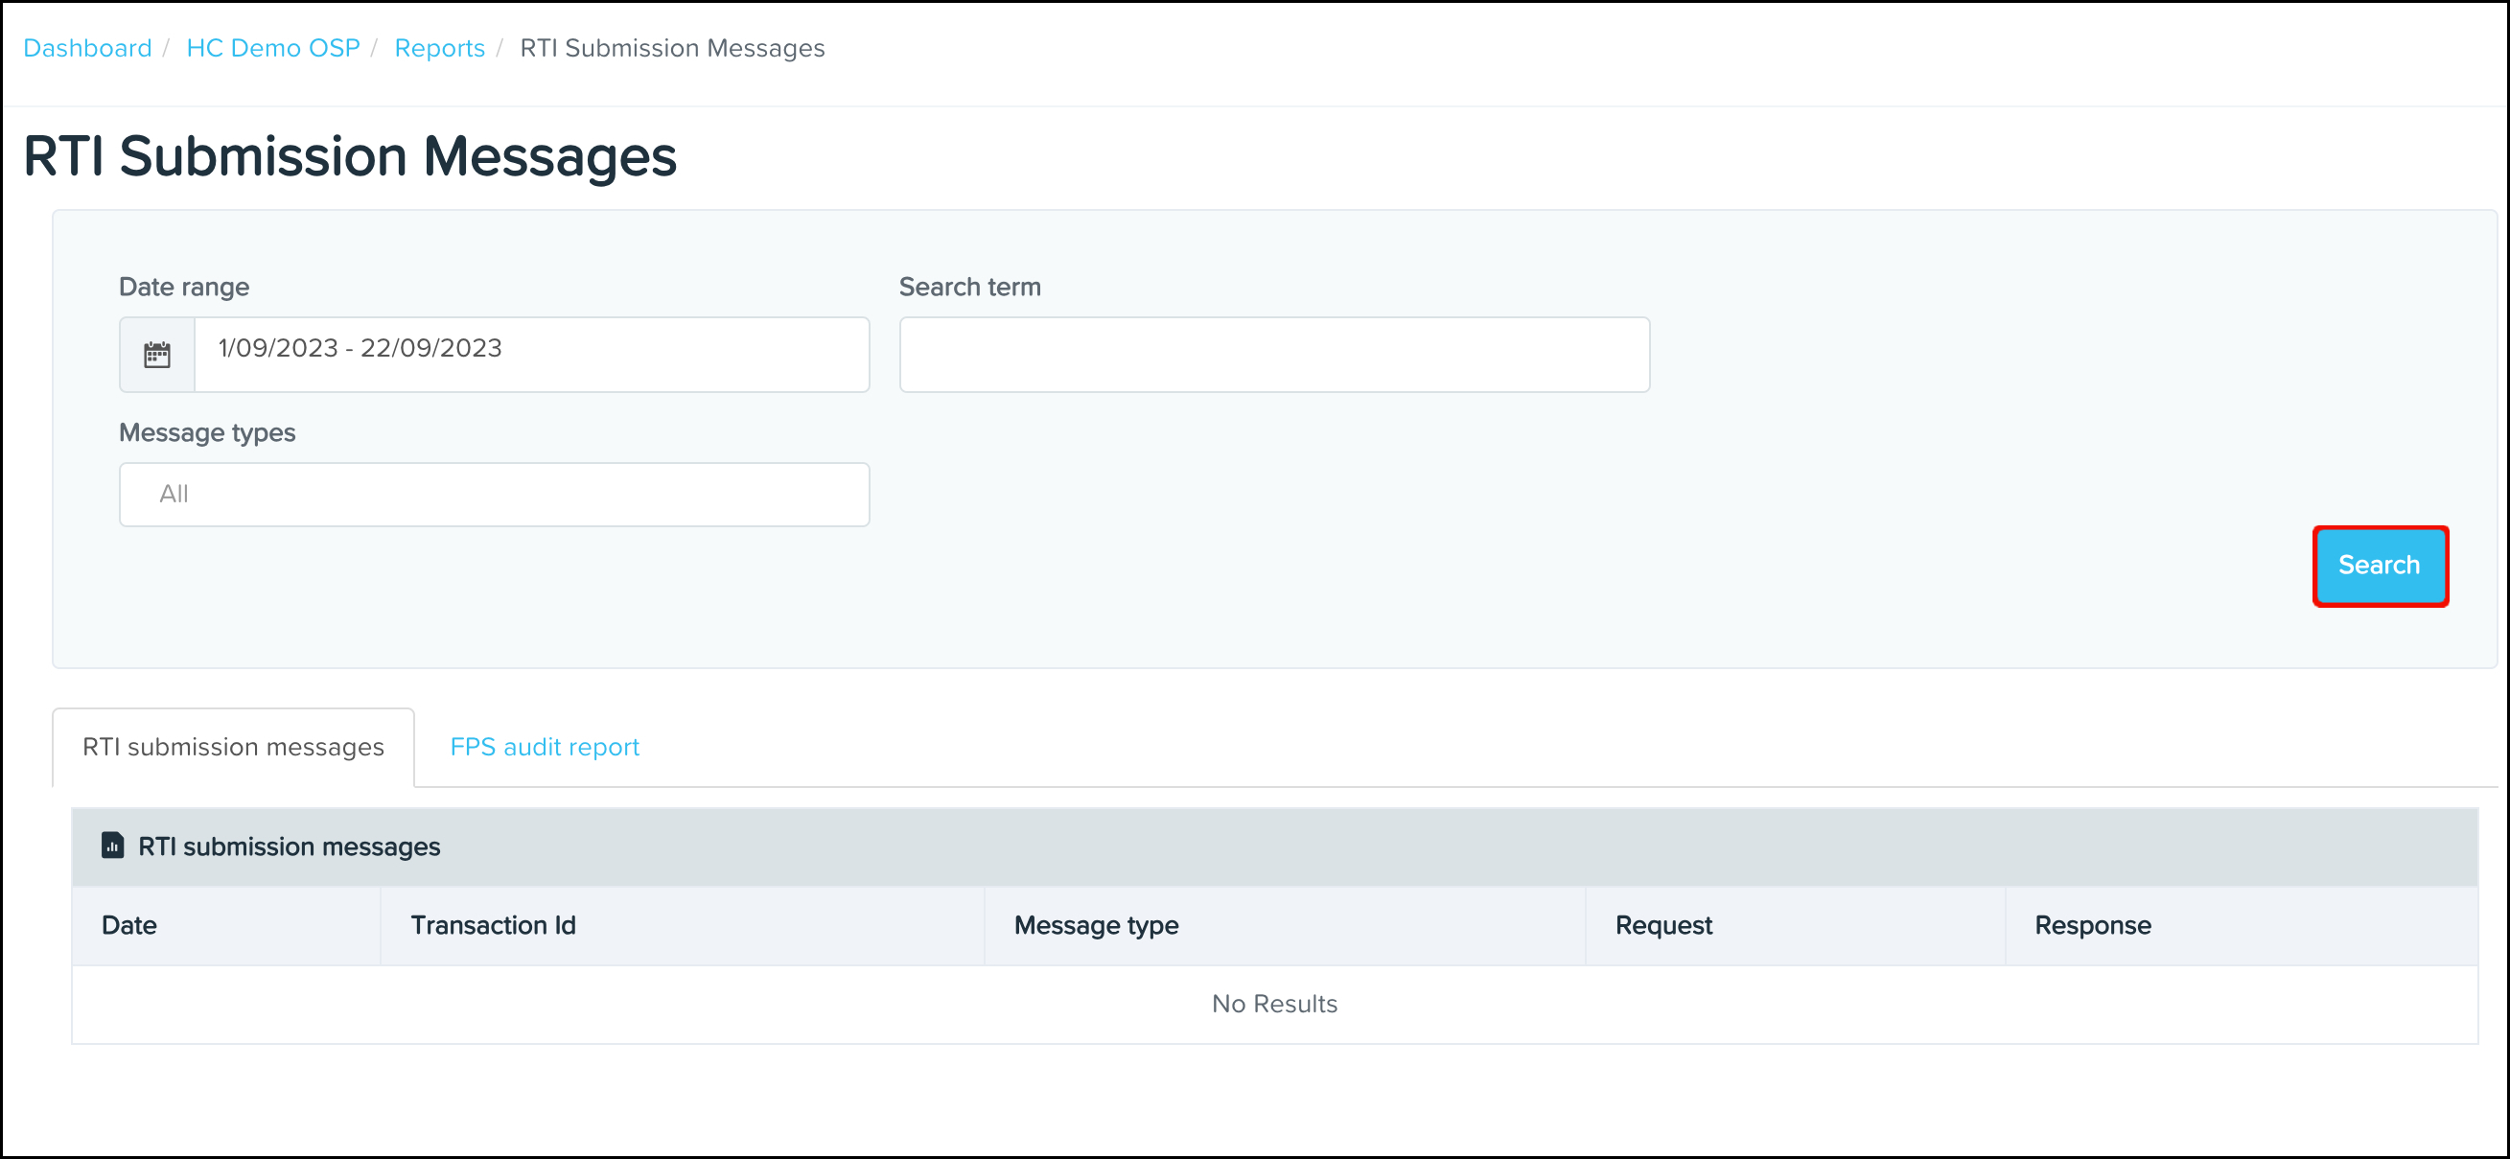Open HC Demo OSP from breadcrumb
Image resolution: width=2510 pixels, height=1159 pixels.
point(273,47)
